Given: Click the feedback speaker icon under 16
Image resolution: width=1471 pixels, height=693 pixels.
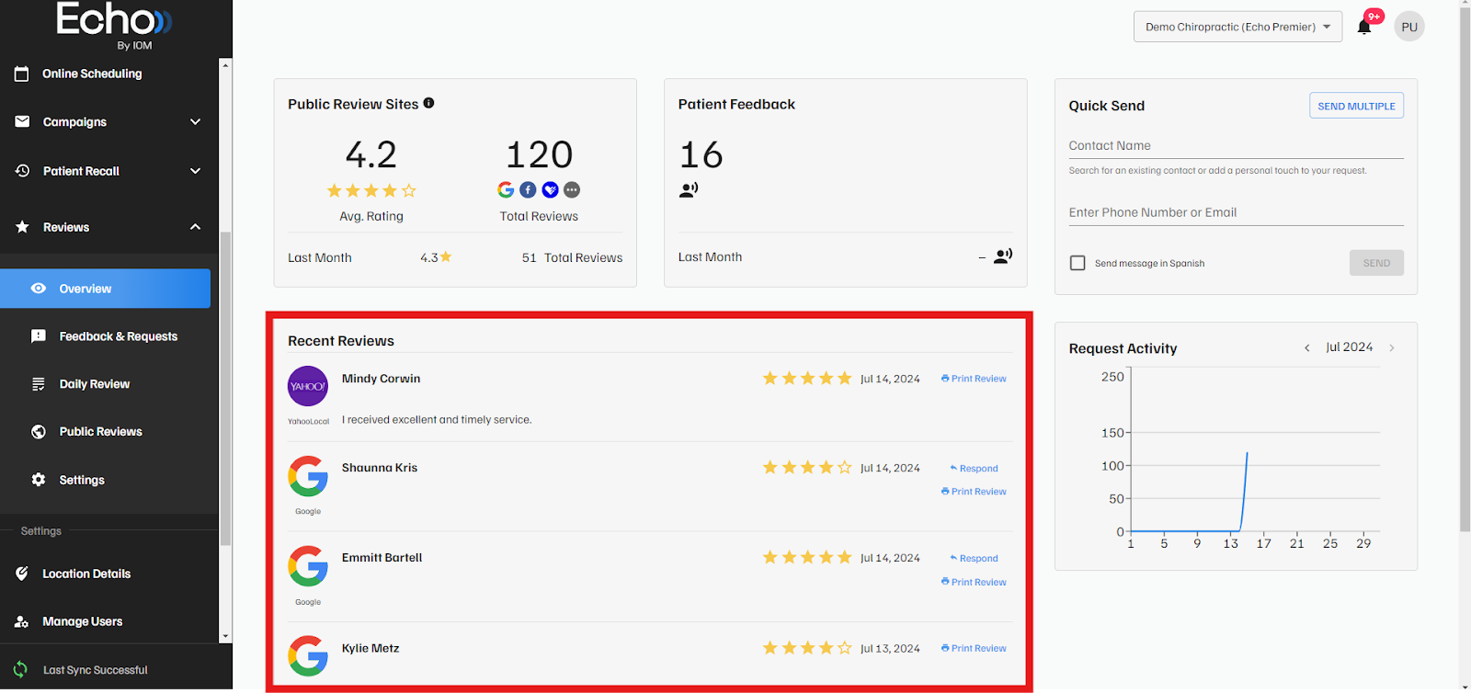Looking at the screenshot, I should (689, 189).
